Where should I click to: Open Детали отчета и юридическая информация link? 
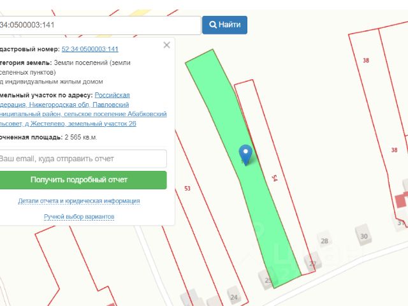[79, 201]
